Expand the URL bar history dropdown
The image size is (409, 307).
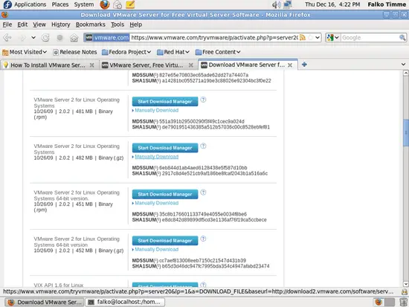(318, 38)
